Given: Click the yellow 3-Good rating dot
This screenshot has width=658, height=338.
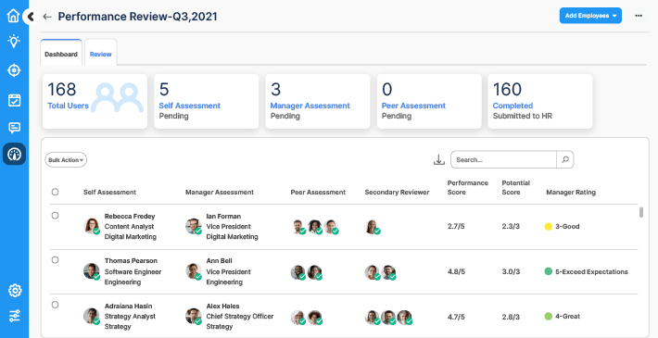Looking at the screenshot, I should [548, 227].
